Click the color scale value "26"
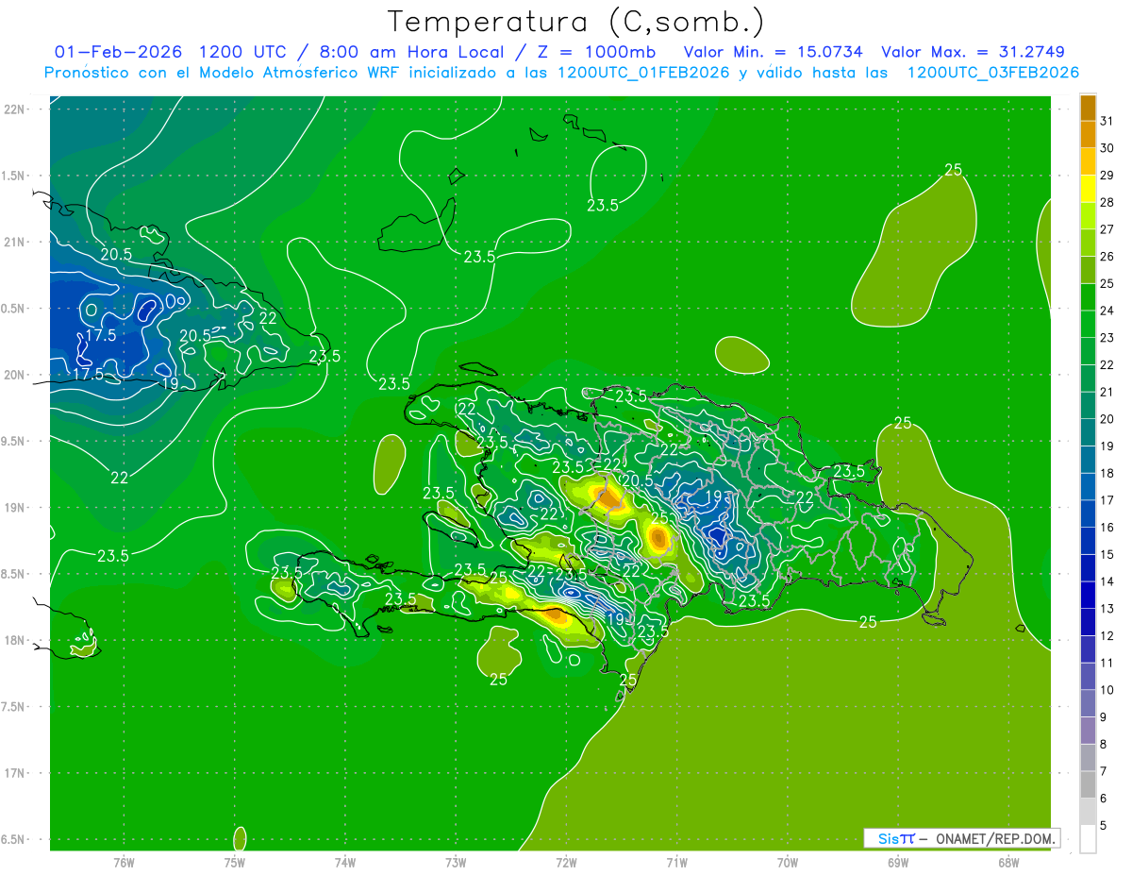Image resolution: width=1132 pixels, height=875 pixels. point(1107,257)
